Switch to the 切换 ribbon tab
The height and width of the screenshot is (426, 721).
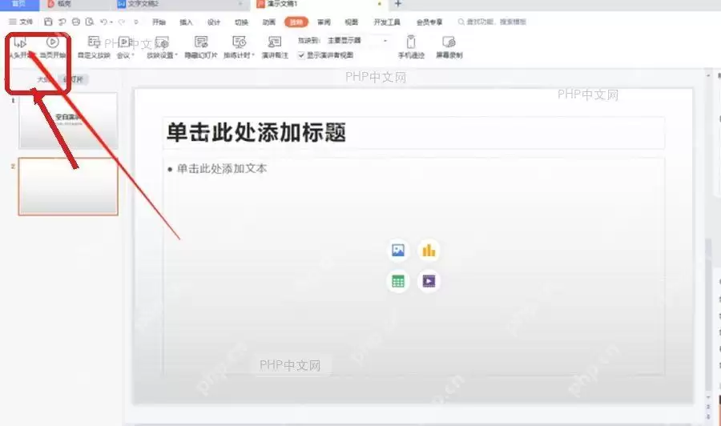[x=241, y=22]
